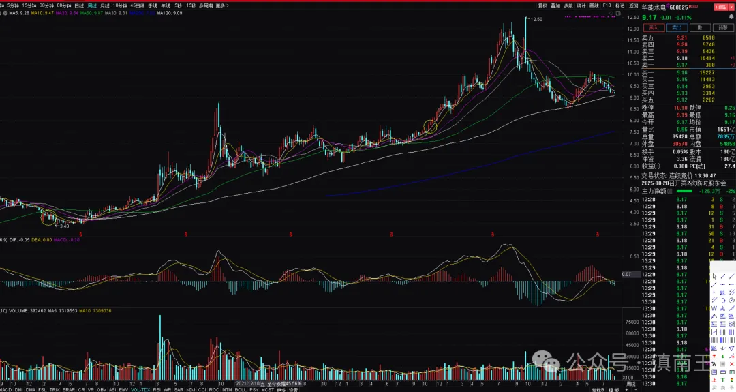The width and height of the screenshot is (736, 392).
Task: Click the price alert bell icon
Action: pyautogui.click(x=731, y=17)
